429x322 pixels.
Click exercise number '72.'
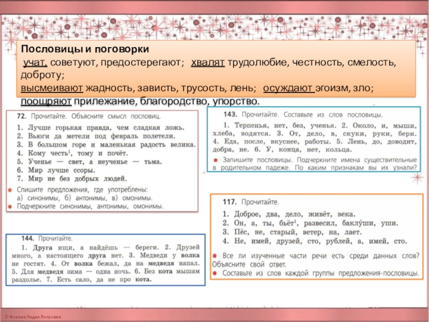point(21,116)
